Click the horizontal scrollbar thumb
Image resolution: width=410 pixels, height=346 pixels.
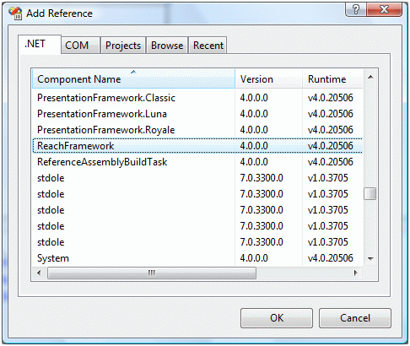pyautogui.click(x=152, y=273)
